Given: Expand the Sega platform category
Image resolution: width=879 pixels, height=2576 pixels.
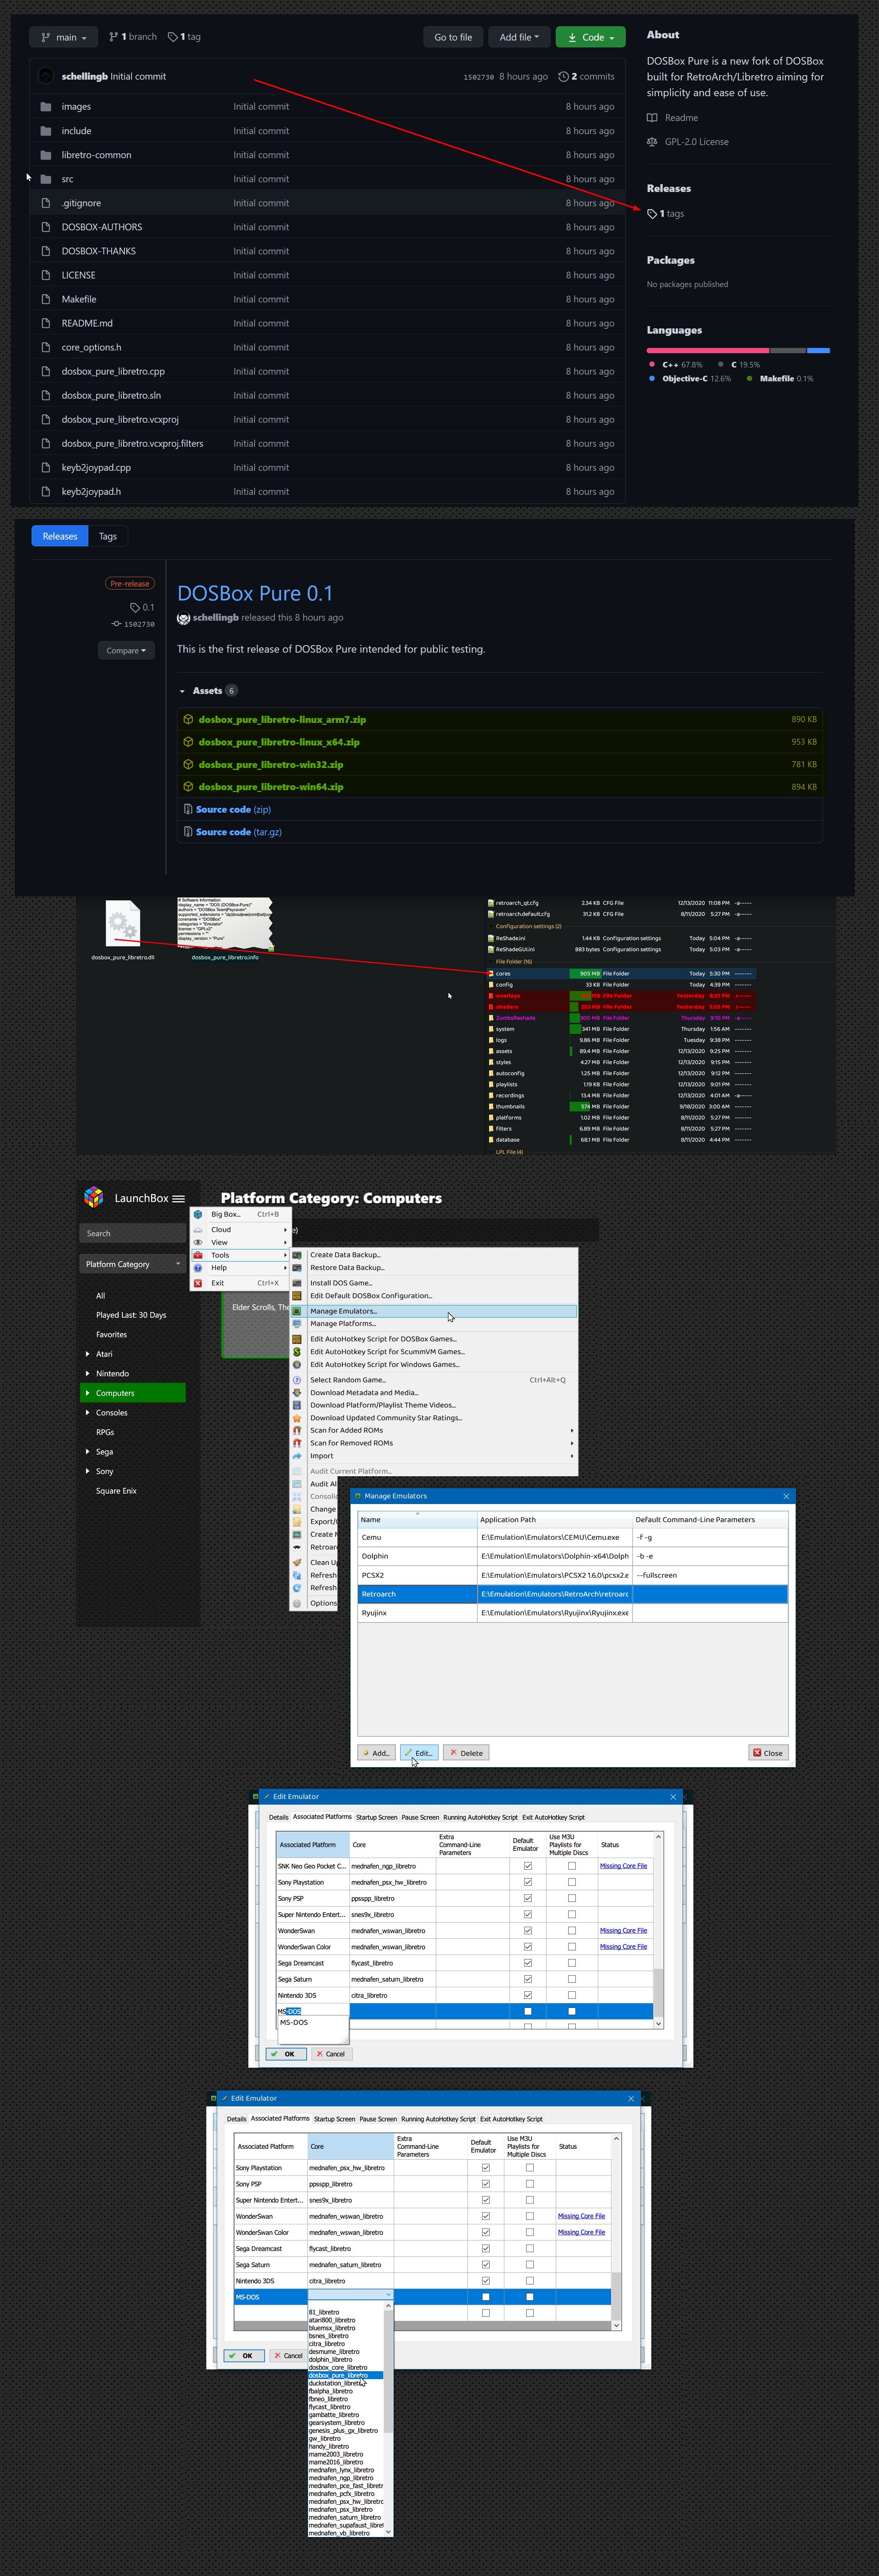Looking at the screenshot, I should [x=88, y=1452].
